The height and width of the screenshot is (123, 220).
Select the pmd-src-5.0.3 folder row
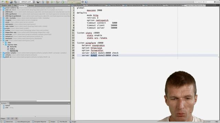point(35,10)
